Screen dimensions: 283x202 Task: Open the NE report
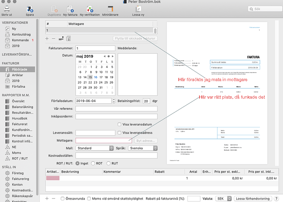pos(14,147)
